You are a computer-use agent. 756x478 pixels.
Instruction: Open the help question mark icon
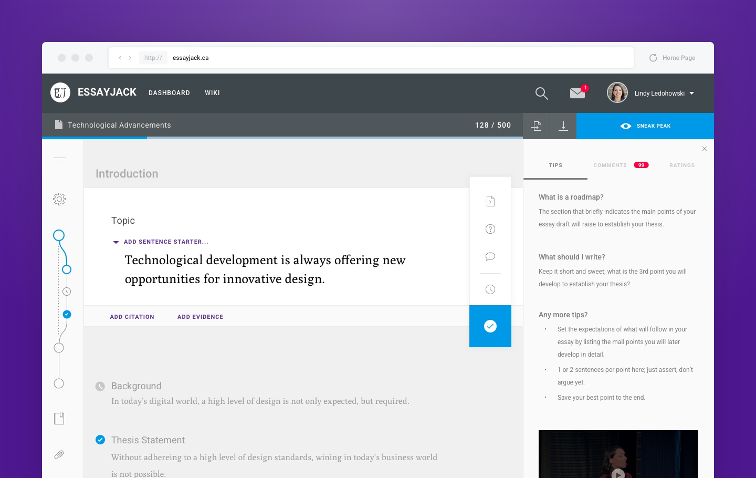coord(490,229)
